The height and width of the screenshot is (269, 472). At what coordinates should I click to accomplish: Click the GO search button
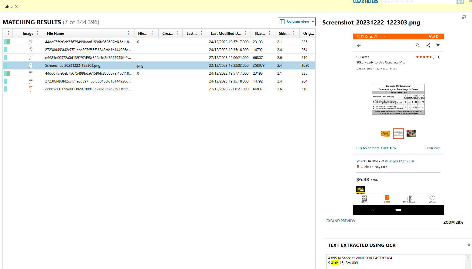click(460, 2)
